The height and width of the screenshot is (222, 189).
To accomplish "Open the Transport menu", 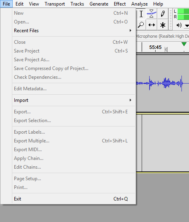I will coord(55,4).
